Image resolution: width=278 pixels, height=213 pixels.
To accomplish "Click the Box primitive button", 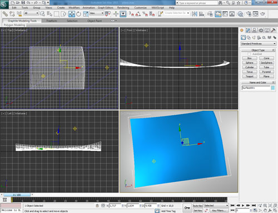I will (250, 58).
